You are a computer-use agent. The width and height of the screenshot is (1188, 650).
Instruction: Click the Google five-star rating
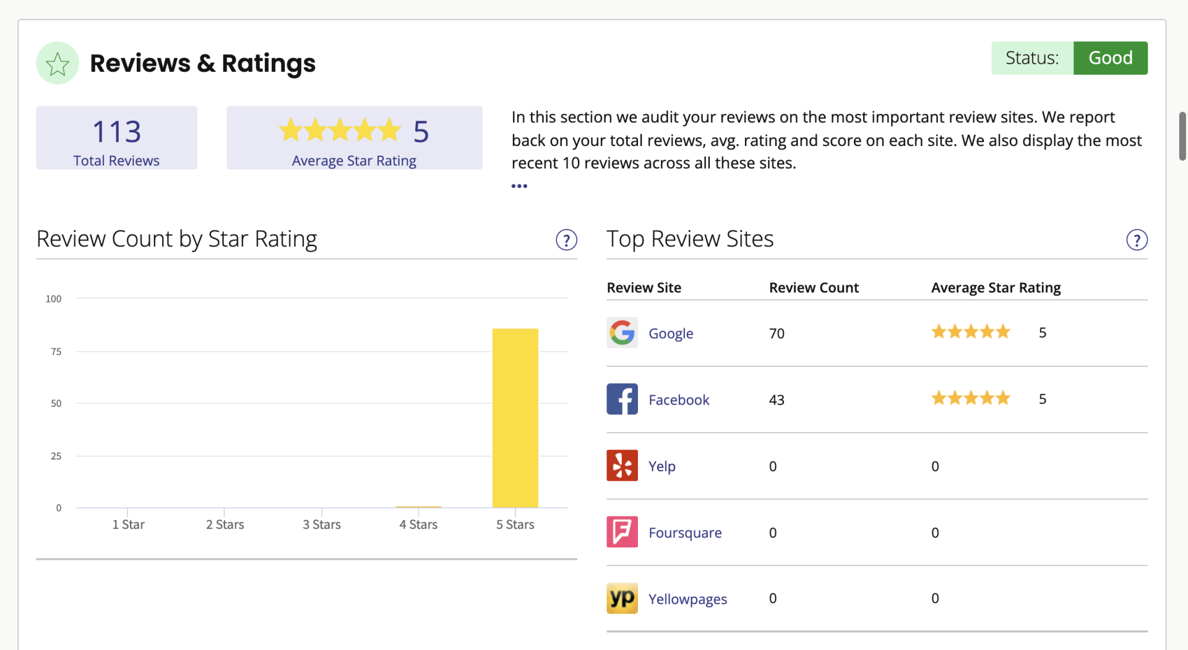(x=971, y=332)
